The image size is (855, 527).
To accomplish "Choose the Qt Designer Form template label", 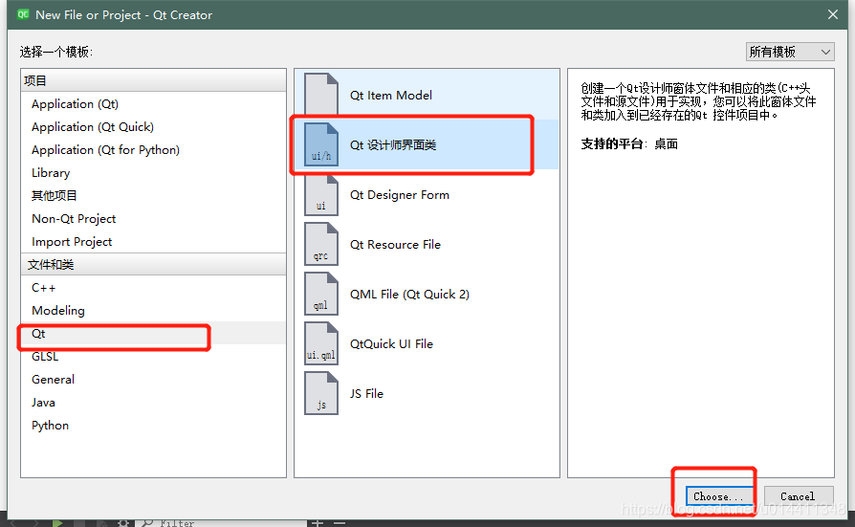I will pyautogui.click(x=400, y=195).
